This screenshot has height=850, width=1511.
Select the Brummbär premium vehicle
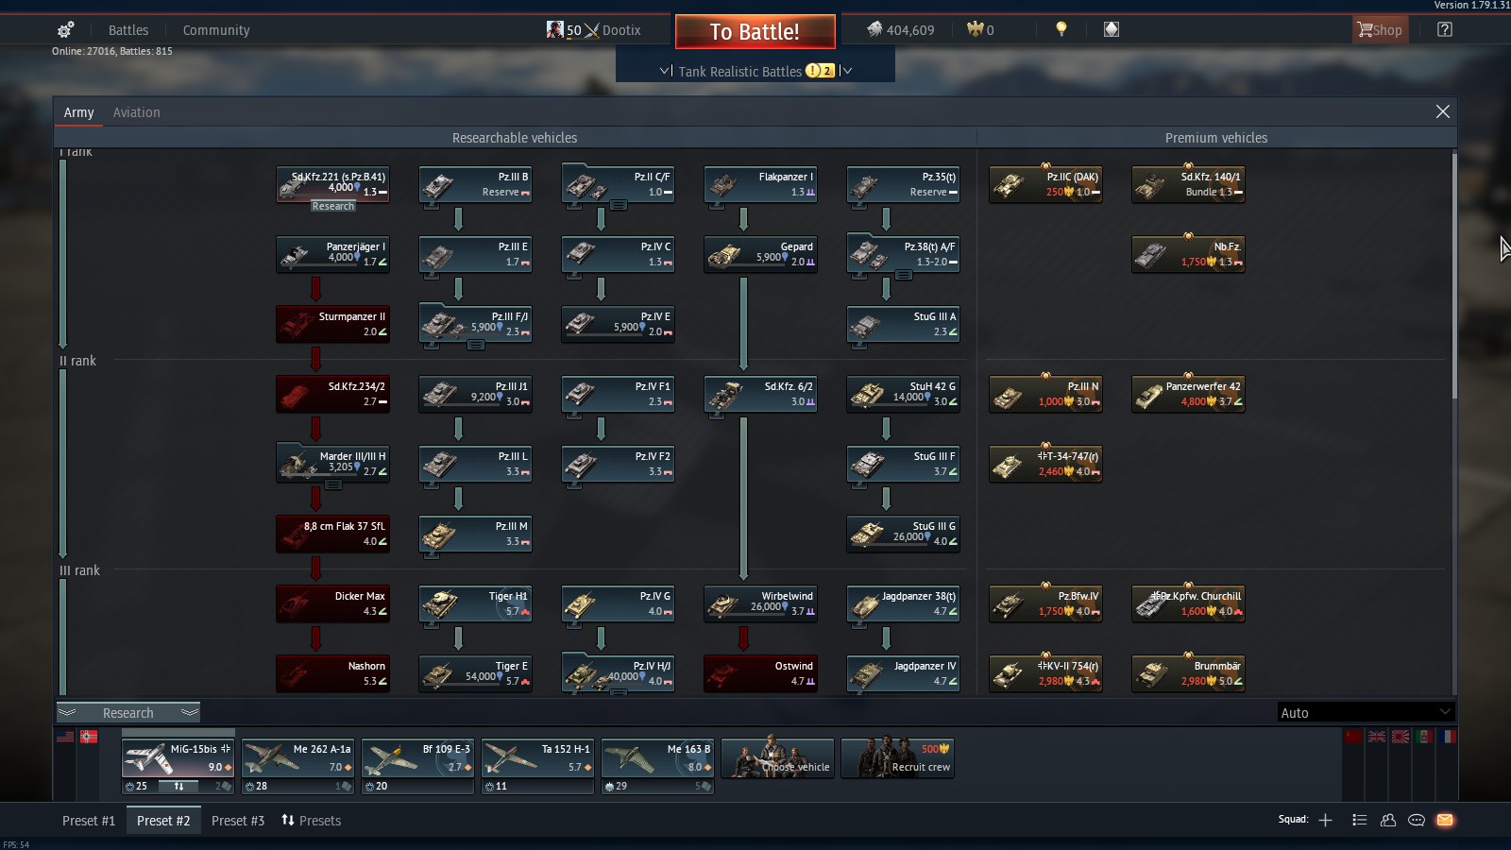(1188, 673)
